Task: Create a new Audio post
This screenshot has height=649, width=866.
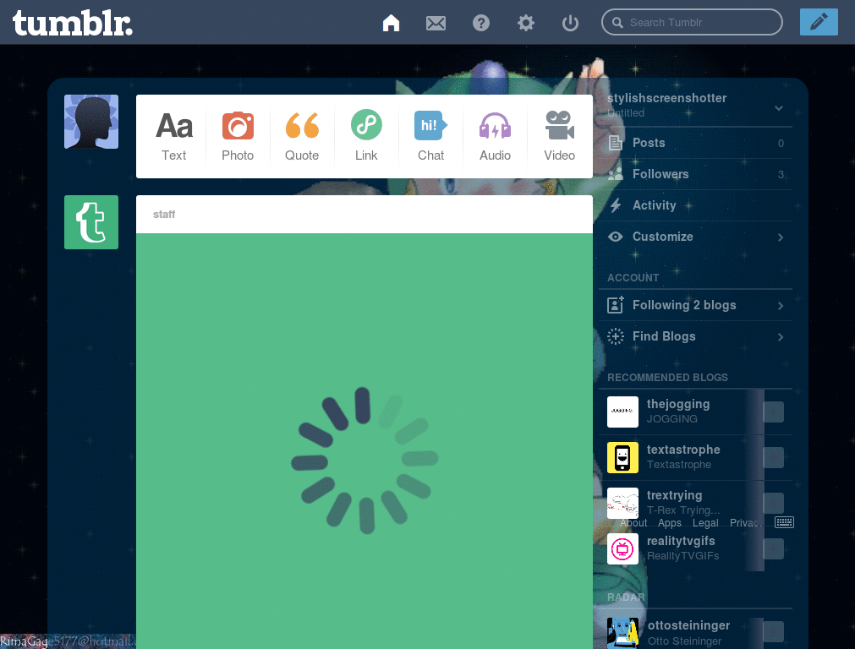Action: [495, 136]
